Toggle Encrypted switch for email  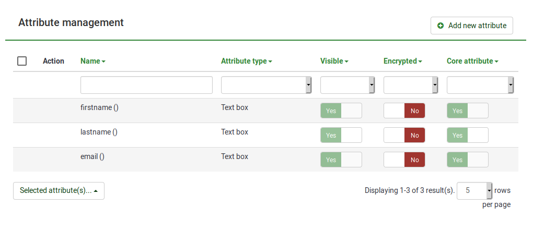pyautogui.click(x=404, y=160)
